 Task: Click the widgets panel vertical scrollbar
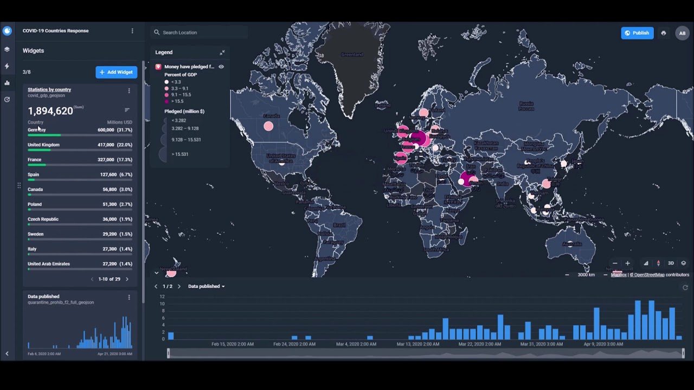144,181
